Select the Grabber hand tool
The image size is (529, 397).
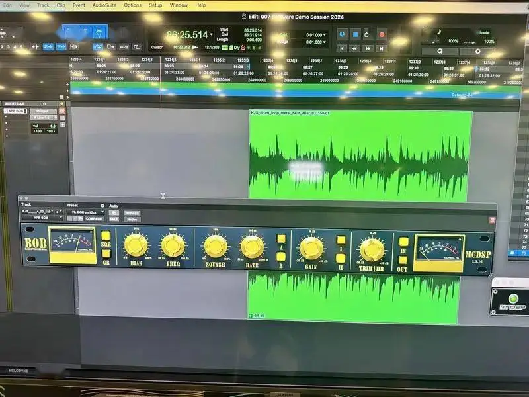(98, 32)
